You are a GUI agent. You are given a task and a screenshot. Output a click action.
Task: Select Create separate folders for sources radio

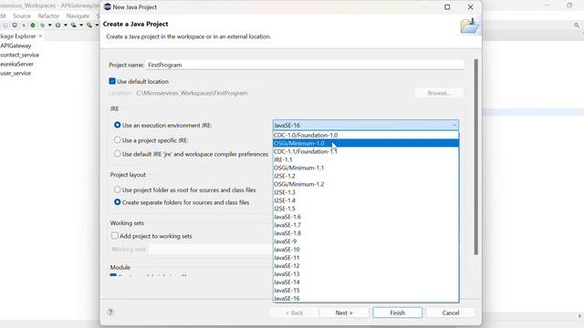118,202
